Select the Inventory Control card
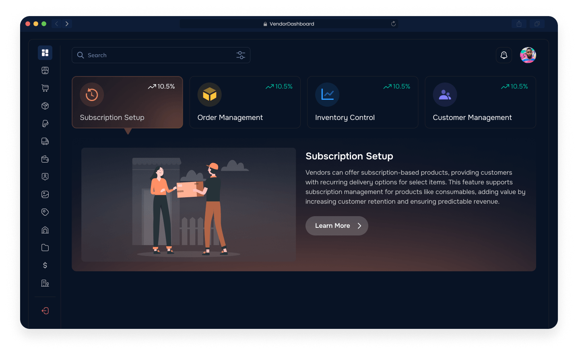 coord(362,102)
